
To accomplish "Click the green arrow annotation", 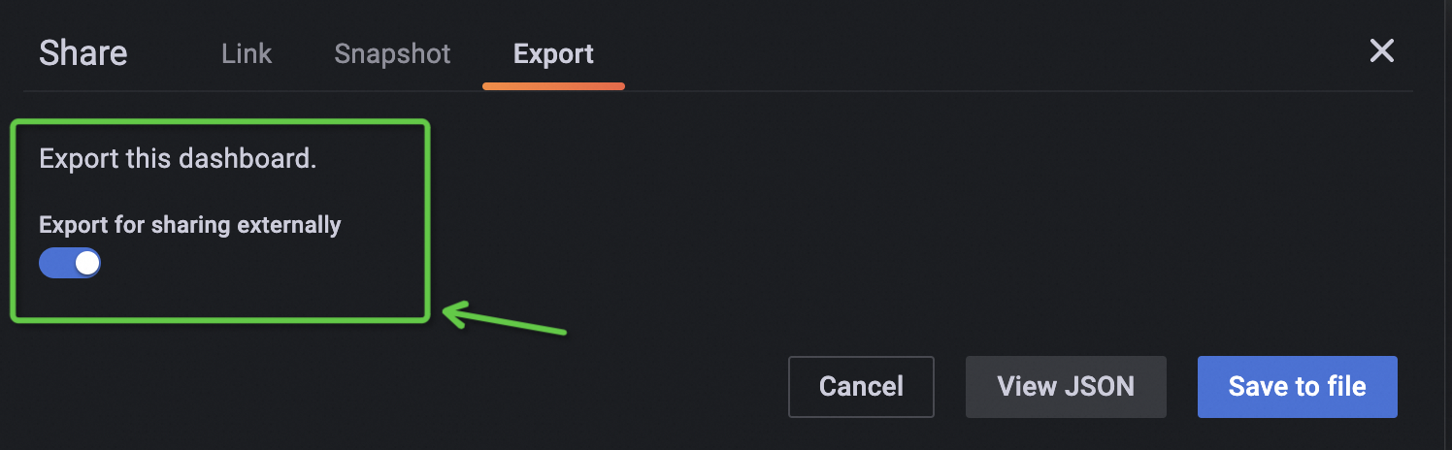I will point(505,319).
